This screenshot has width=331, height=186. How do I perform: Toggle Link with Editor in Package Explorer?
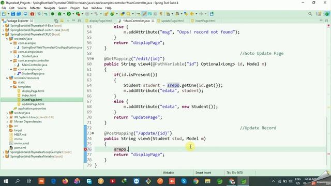click(62, 21)
